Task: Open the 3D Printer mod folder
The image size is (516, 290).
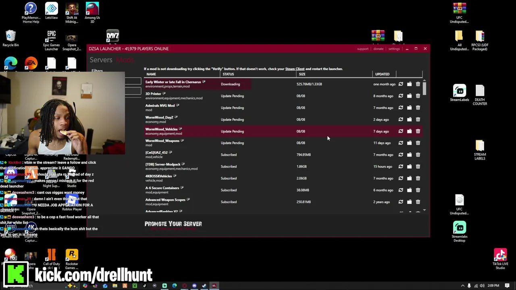Action: (x=409, y=96)
